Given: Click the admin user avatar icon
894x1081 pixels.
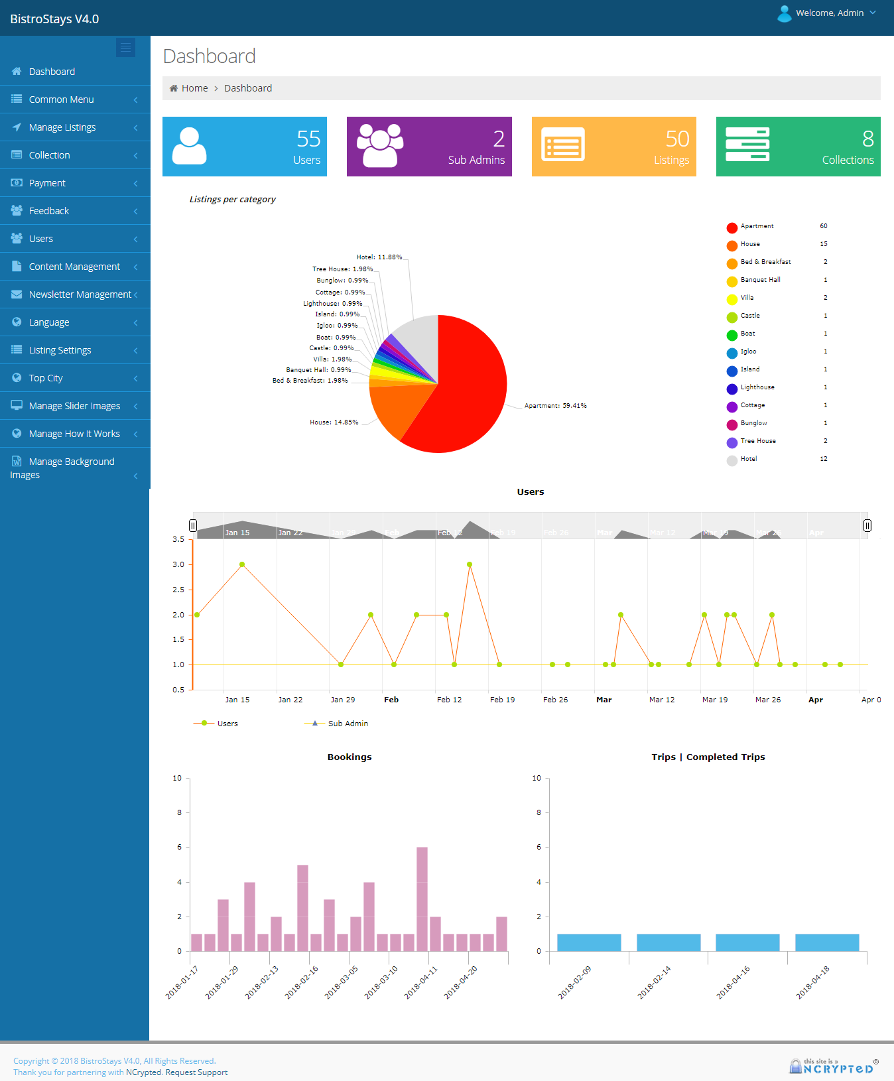Looking at the screenshot, I should pyautogui.click(x=785, y=13).
